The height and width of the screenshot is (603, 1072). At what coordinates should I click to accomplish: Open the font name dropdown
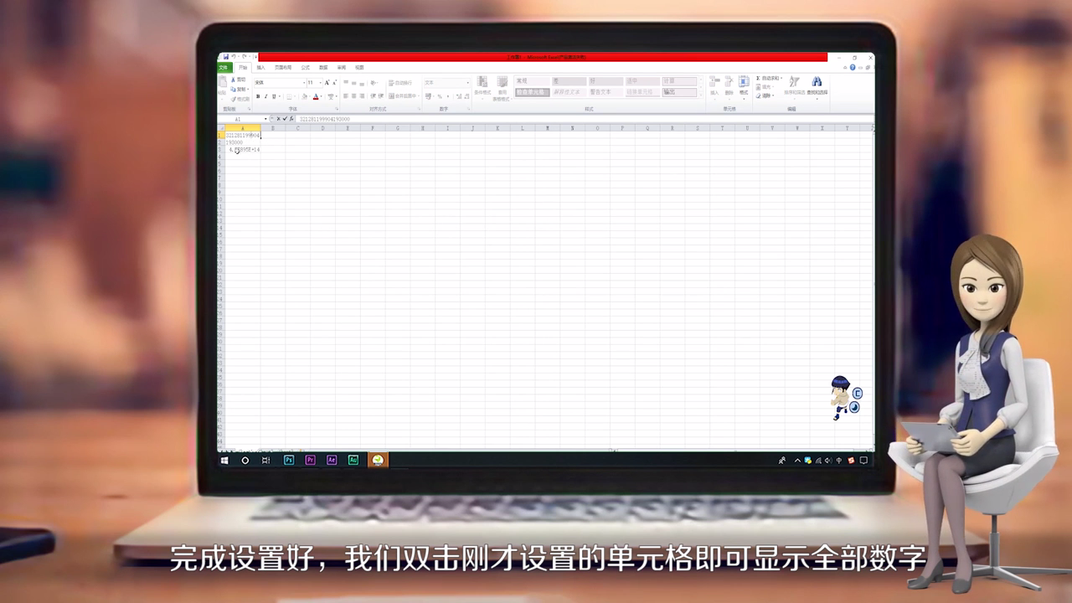304,83
